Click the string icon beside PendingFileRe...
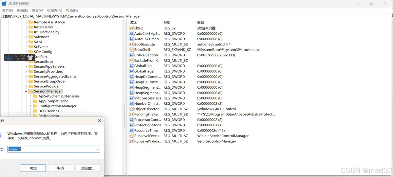The image size is (393, 177). (x=132, y=114)
